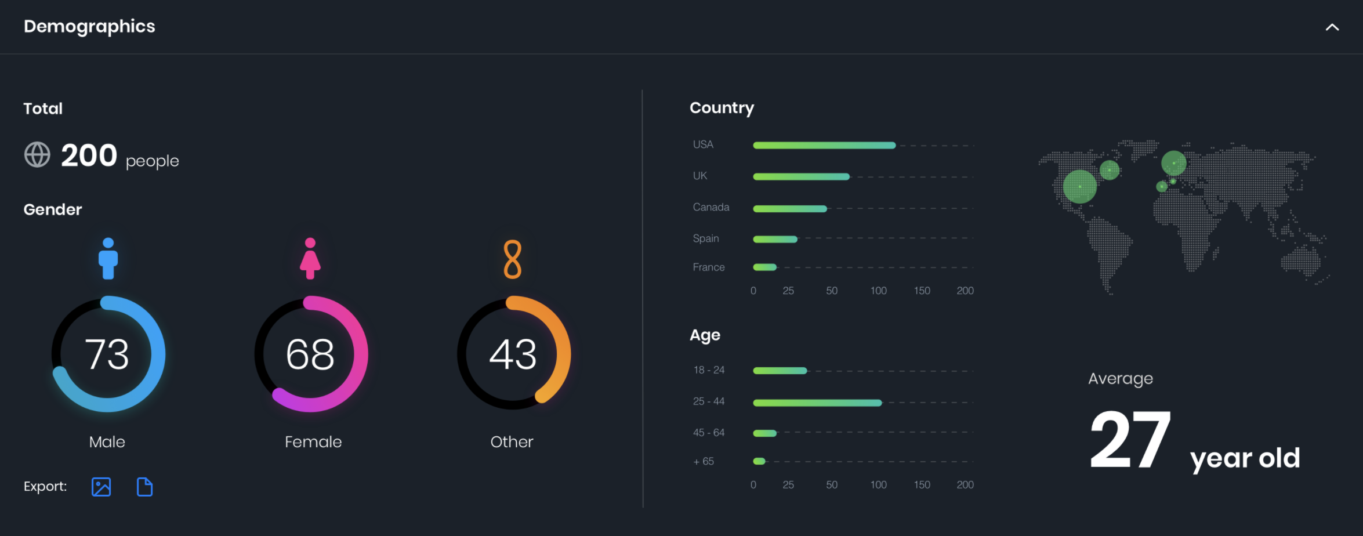Image resolution: width=1363 pixels, height=536 pixels.
Task: Click the Spain country bar
Action: tap(775, 239)
